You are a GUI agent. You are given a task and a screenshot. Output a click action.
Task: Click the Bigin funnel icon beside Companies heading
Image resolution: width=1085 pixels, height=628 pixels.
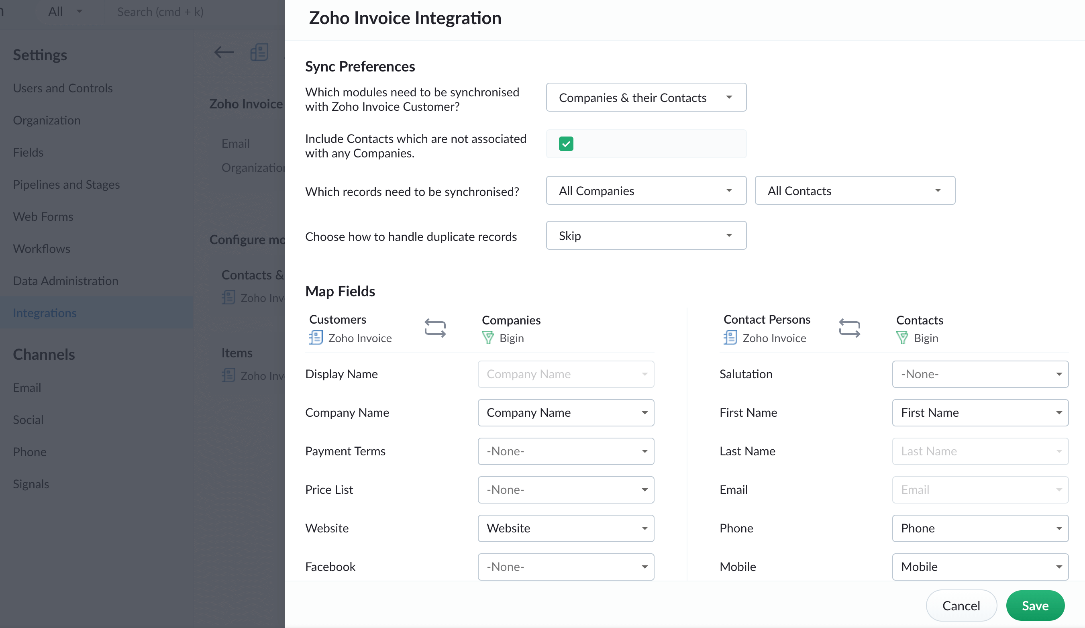click(488, 338)
